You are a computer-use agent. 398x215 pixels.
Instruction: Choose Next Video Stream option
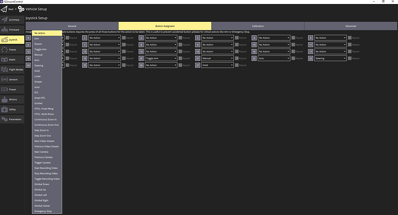point(47,141)
